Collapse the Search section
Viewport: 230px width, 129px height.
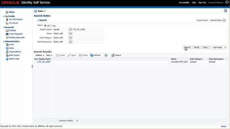coord(38,20)
